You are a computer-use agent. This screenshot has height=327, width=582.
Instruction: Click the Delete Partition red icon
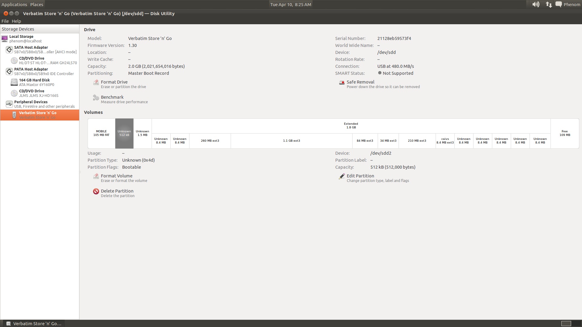(96, 191)
